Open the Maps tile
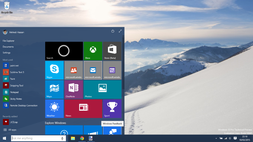This screenshot has width=253, height=142. pyautogui.click(x=54, y=89)
